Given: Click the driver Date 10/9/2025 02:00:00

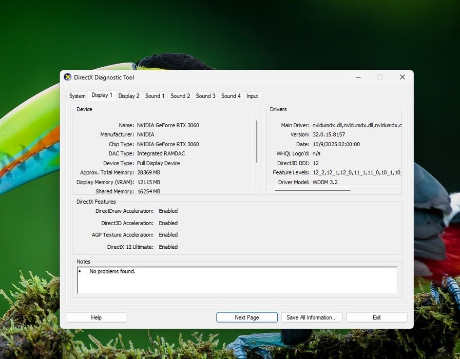Looking at the screenshot, I should coord(336,144).
